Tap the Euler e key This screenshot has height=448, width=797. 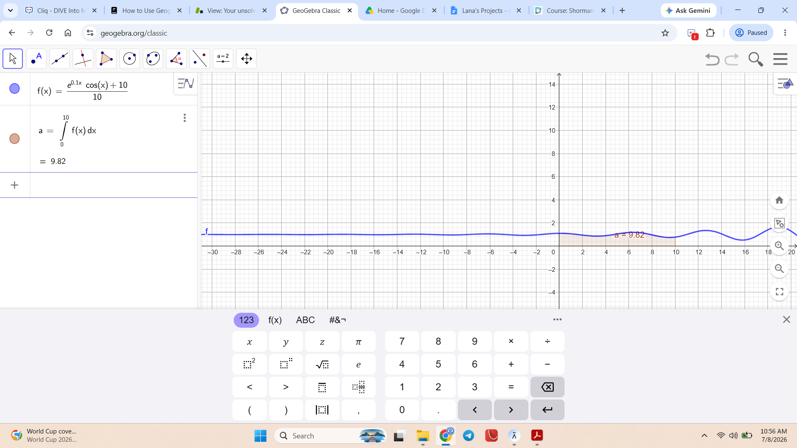tap(359, 364)
